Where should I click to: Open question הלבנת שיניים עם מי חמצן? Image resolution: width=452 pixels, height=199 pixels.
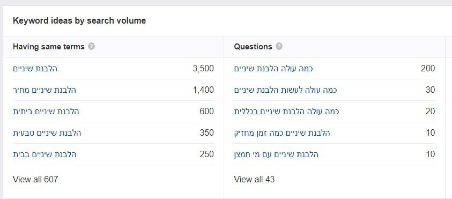pyautogui.click(x=276, y=154)
